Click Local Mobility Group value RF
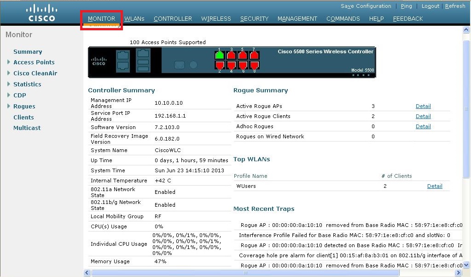This screenshot has width=471, height=277. [x=158, y=216]
